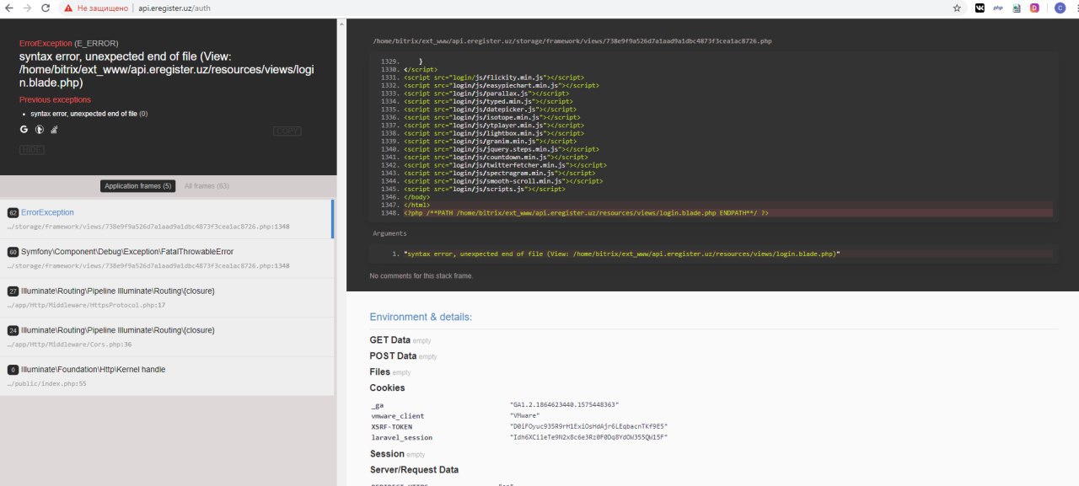Click the Arguments label

389,233
